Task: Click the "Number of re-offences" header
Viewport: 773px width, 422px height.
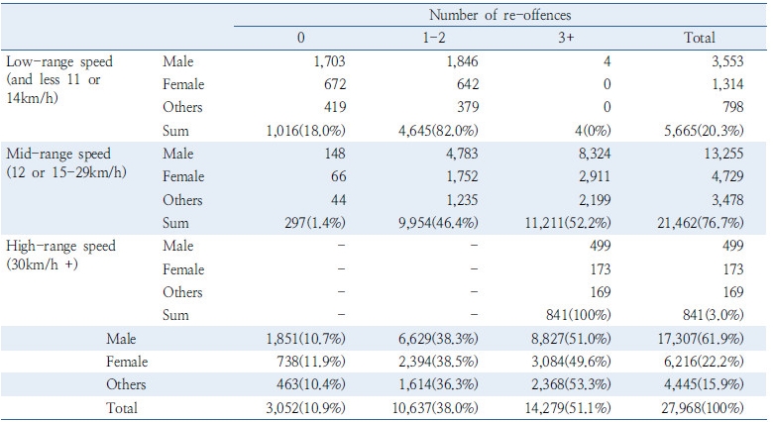Action: tap(499, 16)
